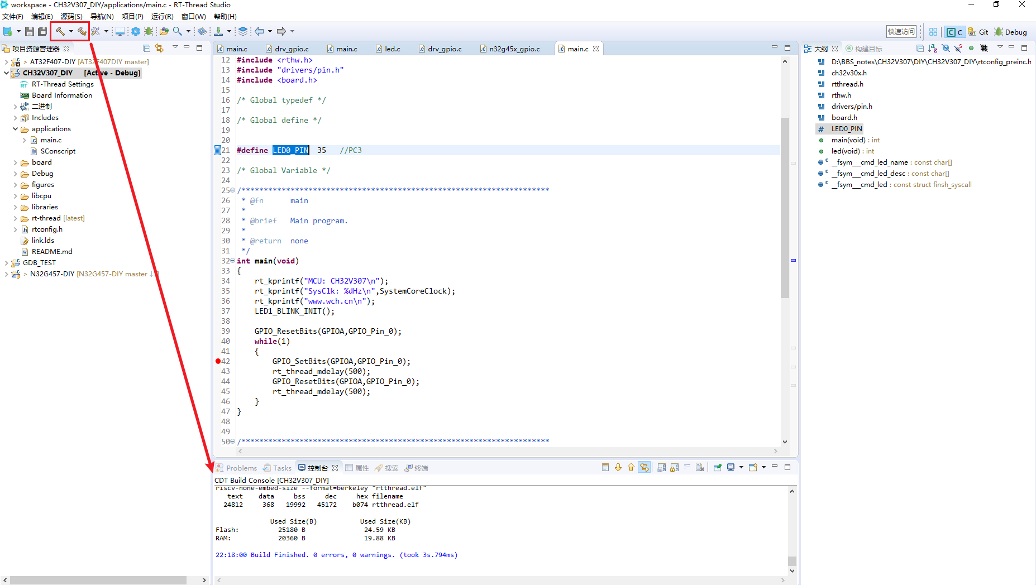Navigate back with the blue left arrow
The height and width of the screenshot is (585, 1036).
[x=260, y=31]
